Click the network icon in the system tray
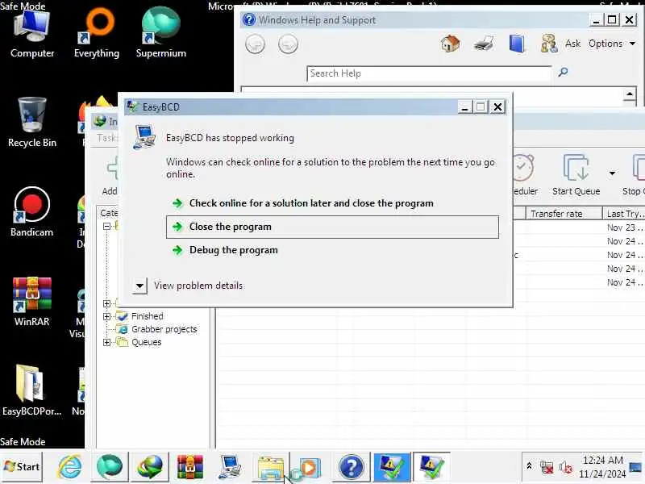This screenshot has height=484, width=645. click(x=547, y=468)
